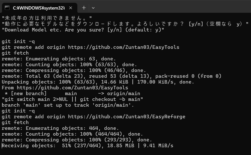This screenshot has width=251, height=155.
Task: Click the Japanese model download prompt line
Action: pos(125,24)
